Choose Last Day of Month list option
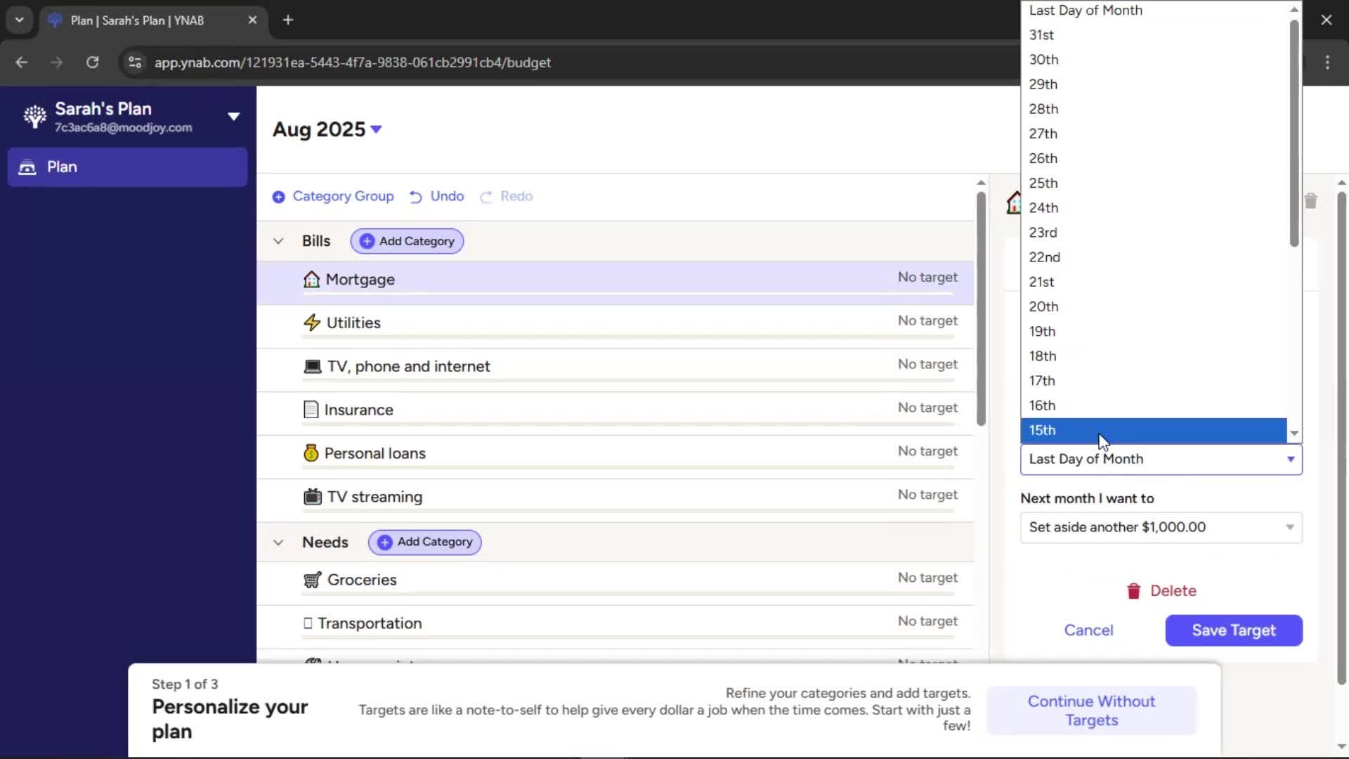The height and width of the screenshot is (759, 1349). (1154, 11)
